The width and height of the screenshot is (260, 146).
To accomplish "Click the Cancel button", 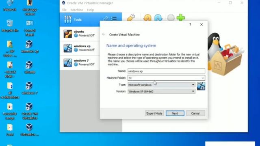I will pyautogui.click(x=195, y=114).
